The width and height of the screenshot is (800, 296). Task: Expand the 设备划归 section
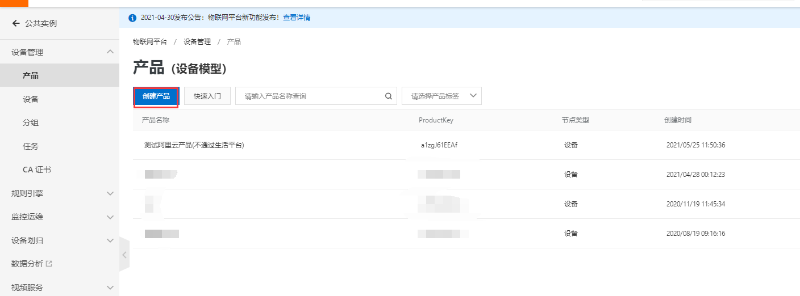(110, 240)
